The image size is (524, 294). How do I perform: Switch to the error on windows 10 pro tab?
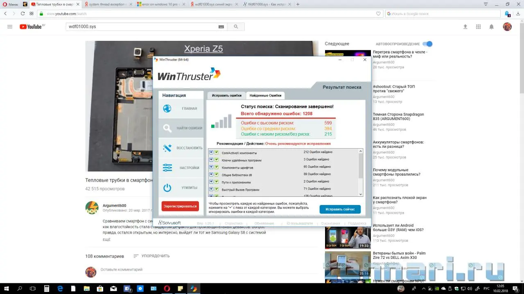pyautogui.click(x=161, y=4)
